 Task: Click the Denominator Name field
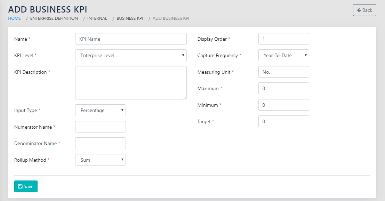101,143
